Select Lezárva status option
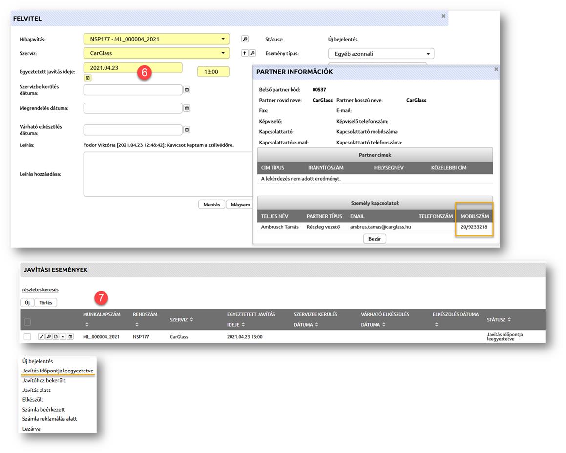The height and width of the screenshot is (453, 566). pos(31,429)
